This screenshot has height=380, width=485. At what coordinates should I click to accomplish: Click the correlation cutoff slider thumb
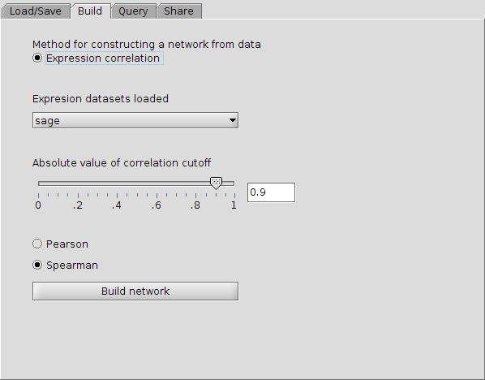(216, 184)
